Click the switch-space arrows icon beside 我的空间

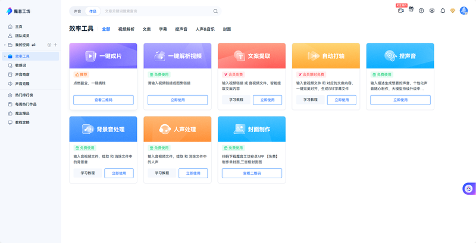(x=34, y=45)
